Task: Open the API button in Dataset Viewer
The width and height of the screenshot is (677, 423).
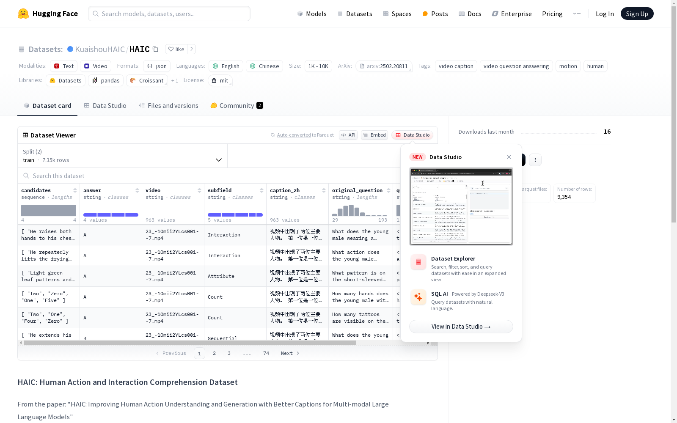Action: (348, 135)
